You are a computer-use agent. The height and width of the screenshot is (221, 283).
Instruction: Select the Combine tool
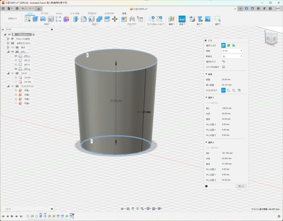[99, 19]
